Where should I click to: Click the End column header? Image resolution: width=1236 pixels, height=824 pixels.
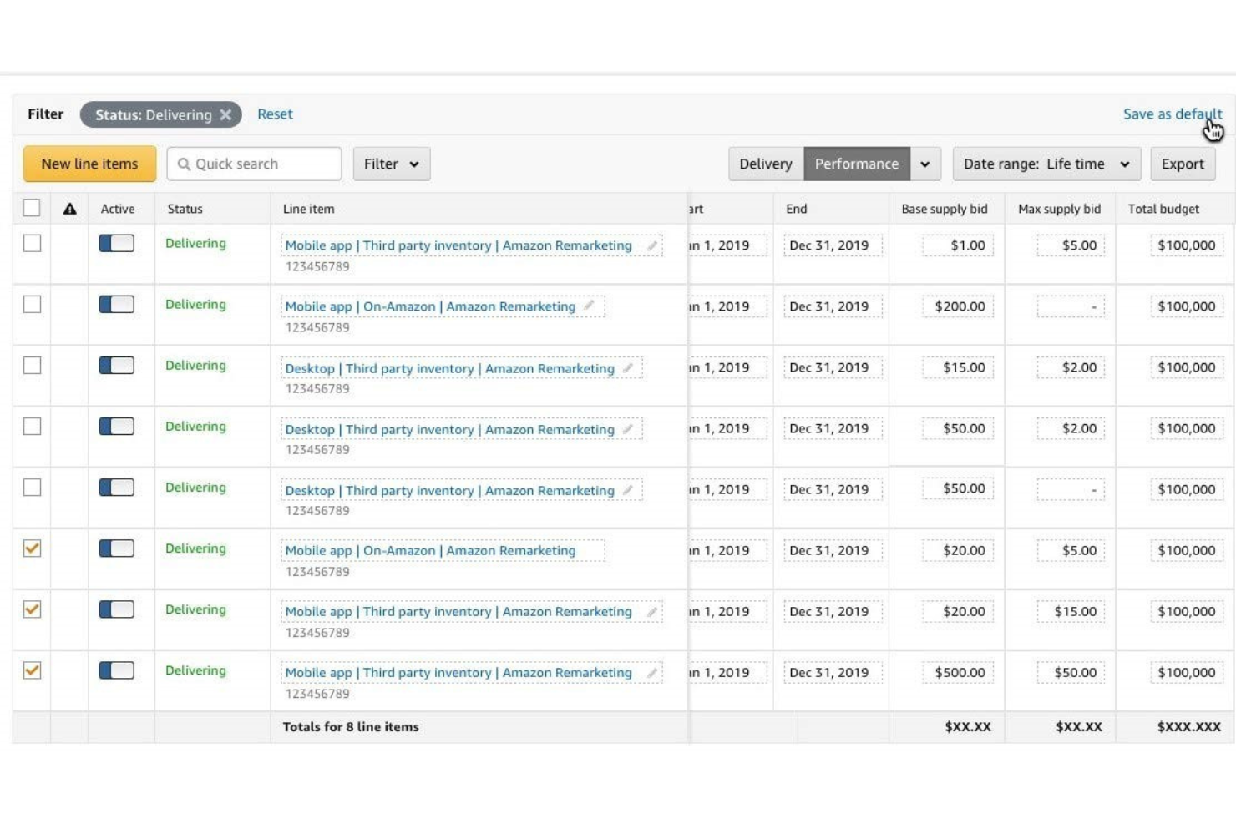(x=796, y=209)
